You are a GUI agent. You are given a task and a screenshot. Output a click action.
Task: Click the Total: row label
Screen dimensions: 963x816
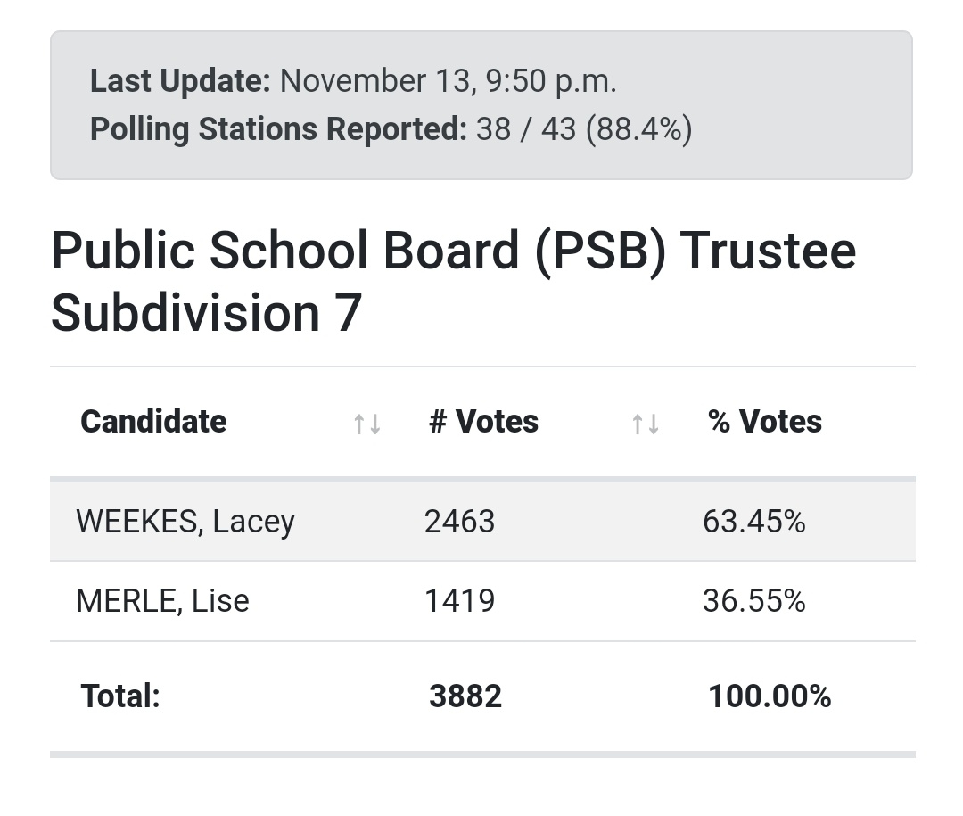coord(120,696)
